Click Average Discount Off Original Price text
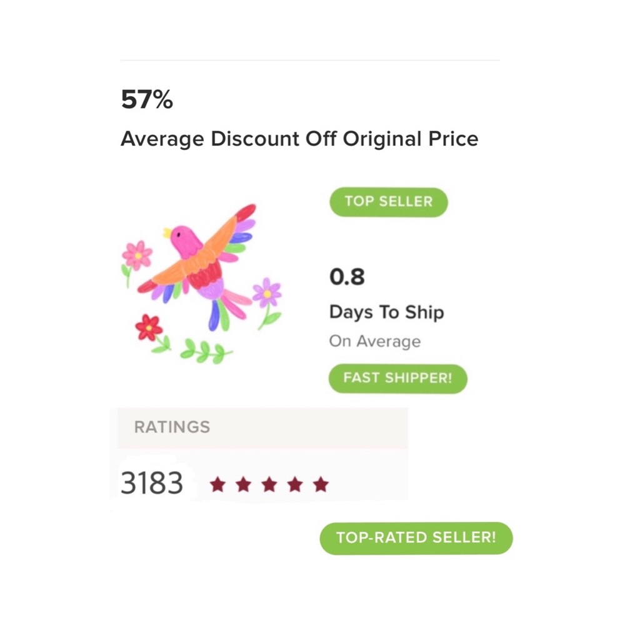Image resolution: width=625 pixels, height=625 pixels. tap(299, 139)
